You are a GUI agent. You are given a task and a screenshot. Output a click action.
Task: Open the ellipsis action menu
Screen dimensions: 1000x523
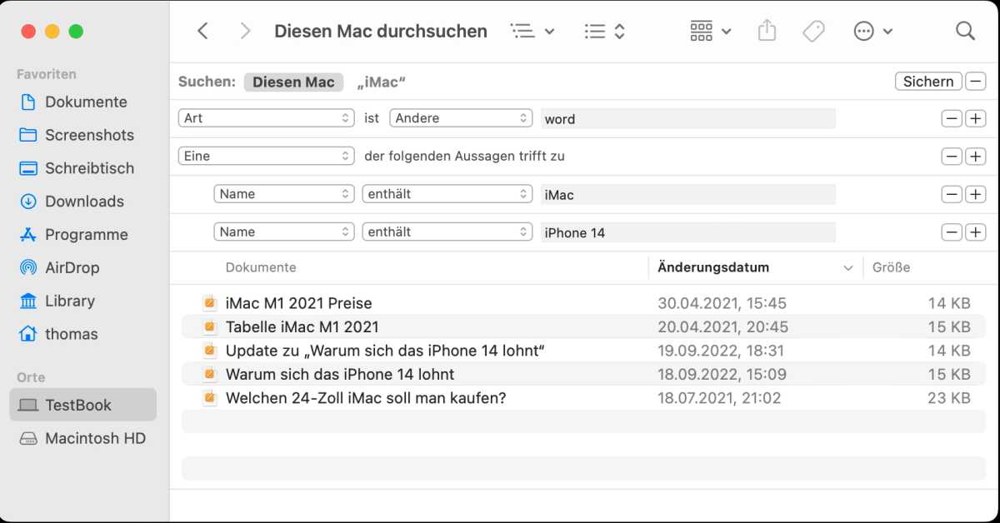click(x=872, y=31)
